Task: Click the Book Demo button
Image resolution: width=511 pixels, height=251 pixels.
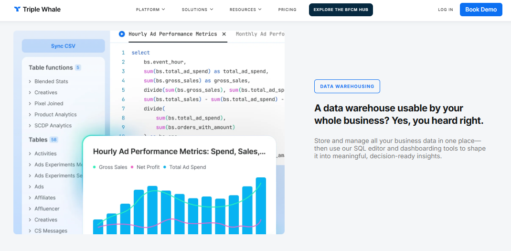Action: [481, 10]
